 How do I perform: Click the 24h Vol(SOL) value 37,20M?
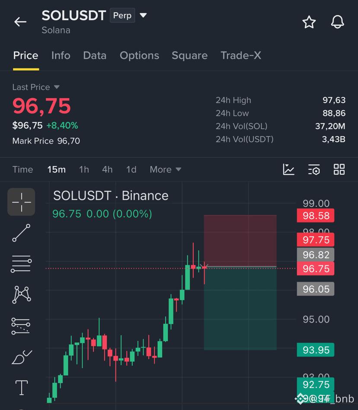click(x=330, y=126)
